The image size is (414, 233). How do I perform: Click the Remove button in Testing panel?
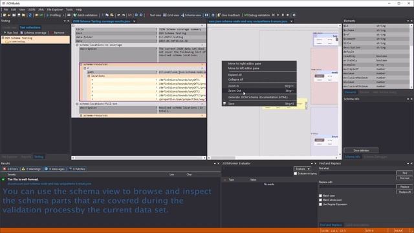point(57,33)
